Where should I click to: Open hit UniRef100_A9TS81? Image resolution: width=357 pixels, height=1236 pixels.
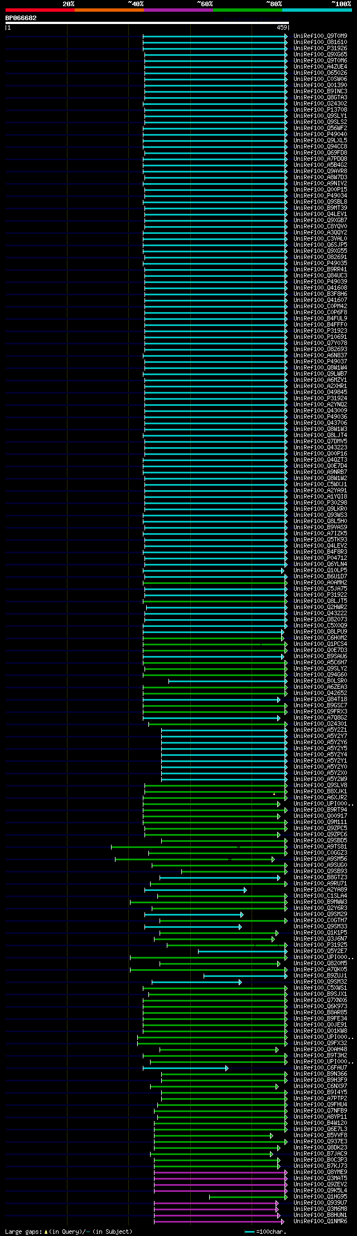point(320,847)
